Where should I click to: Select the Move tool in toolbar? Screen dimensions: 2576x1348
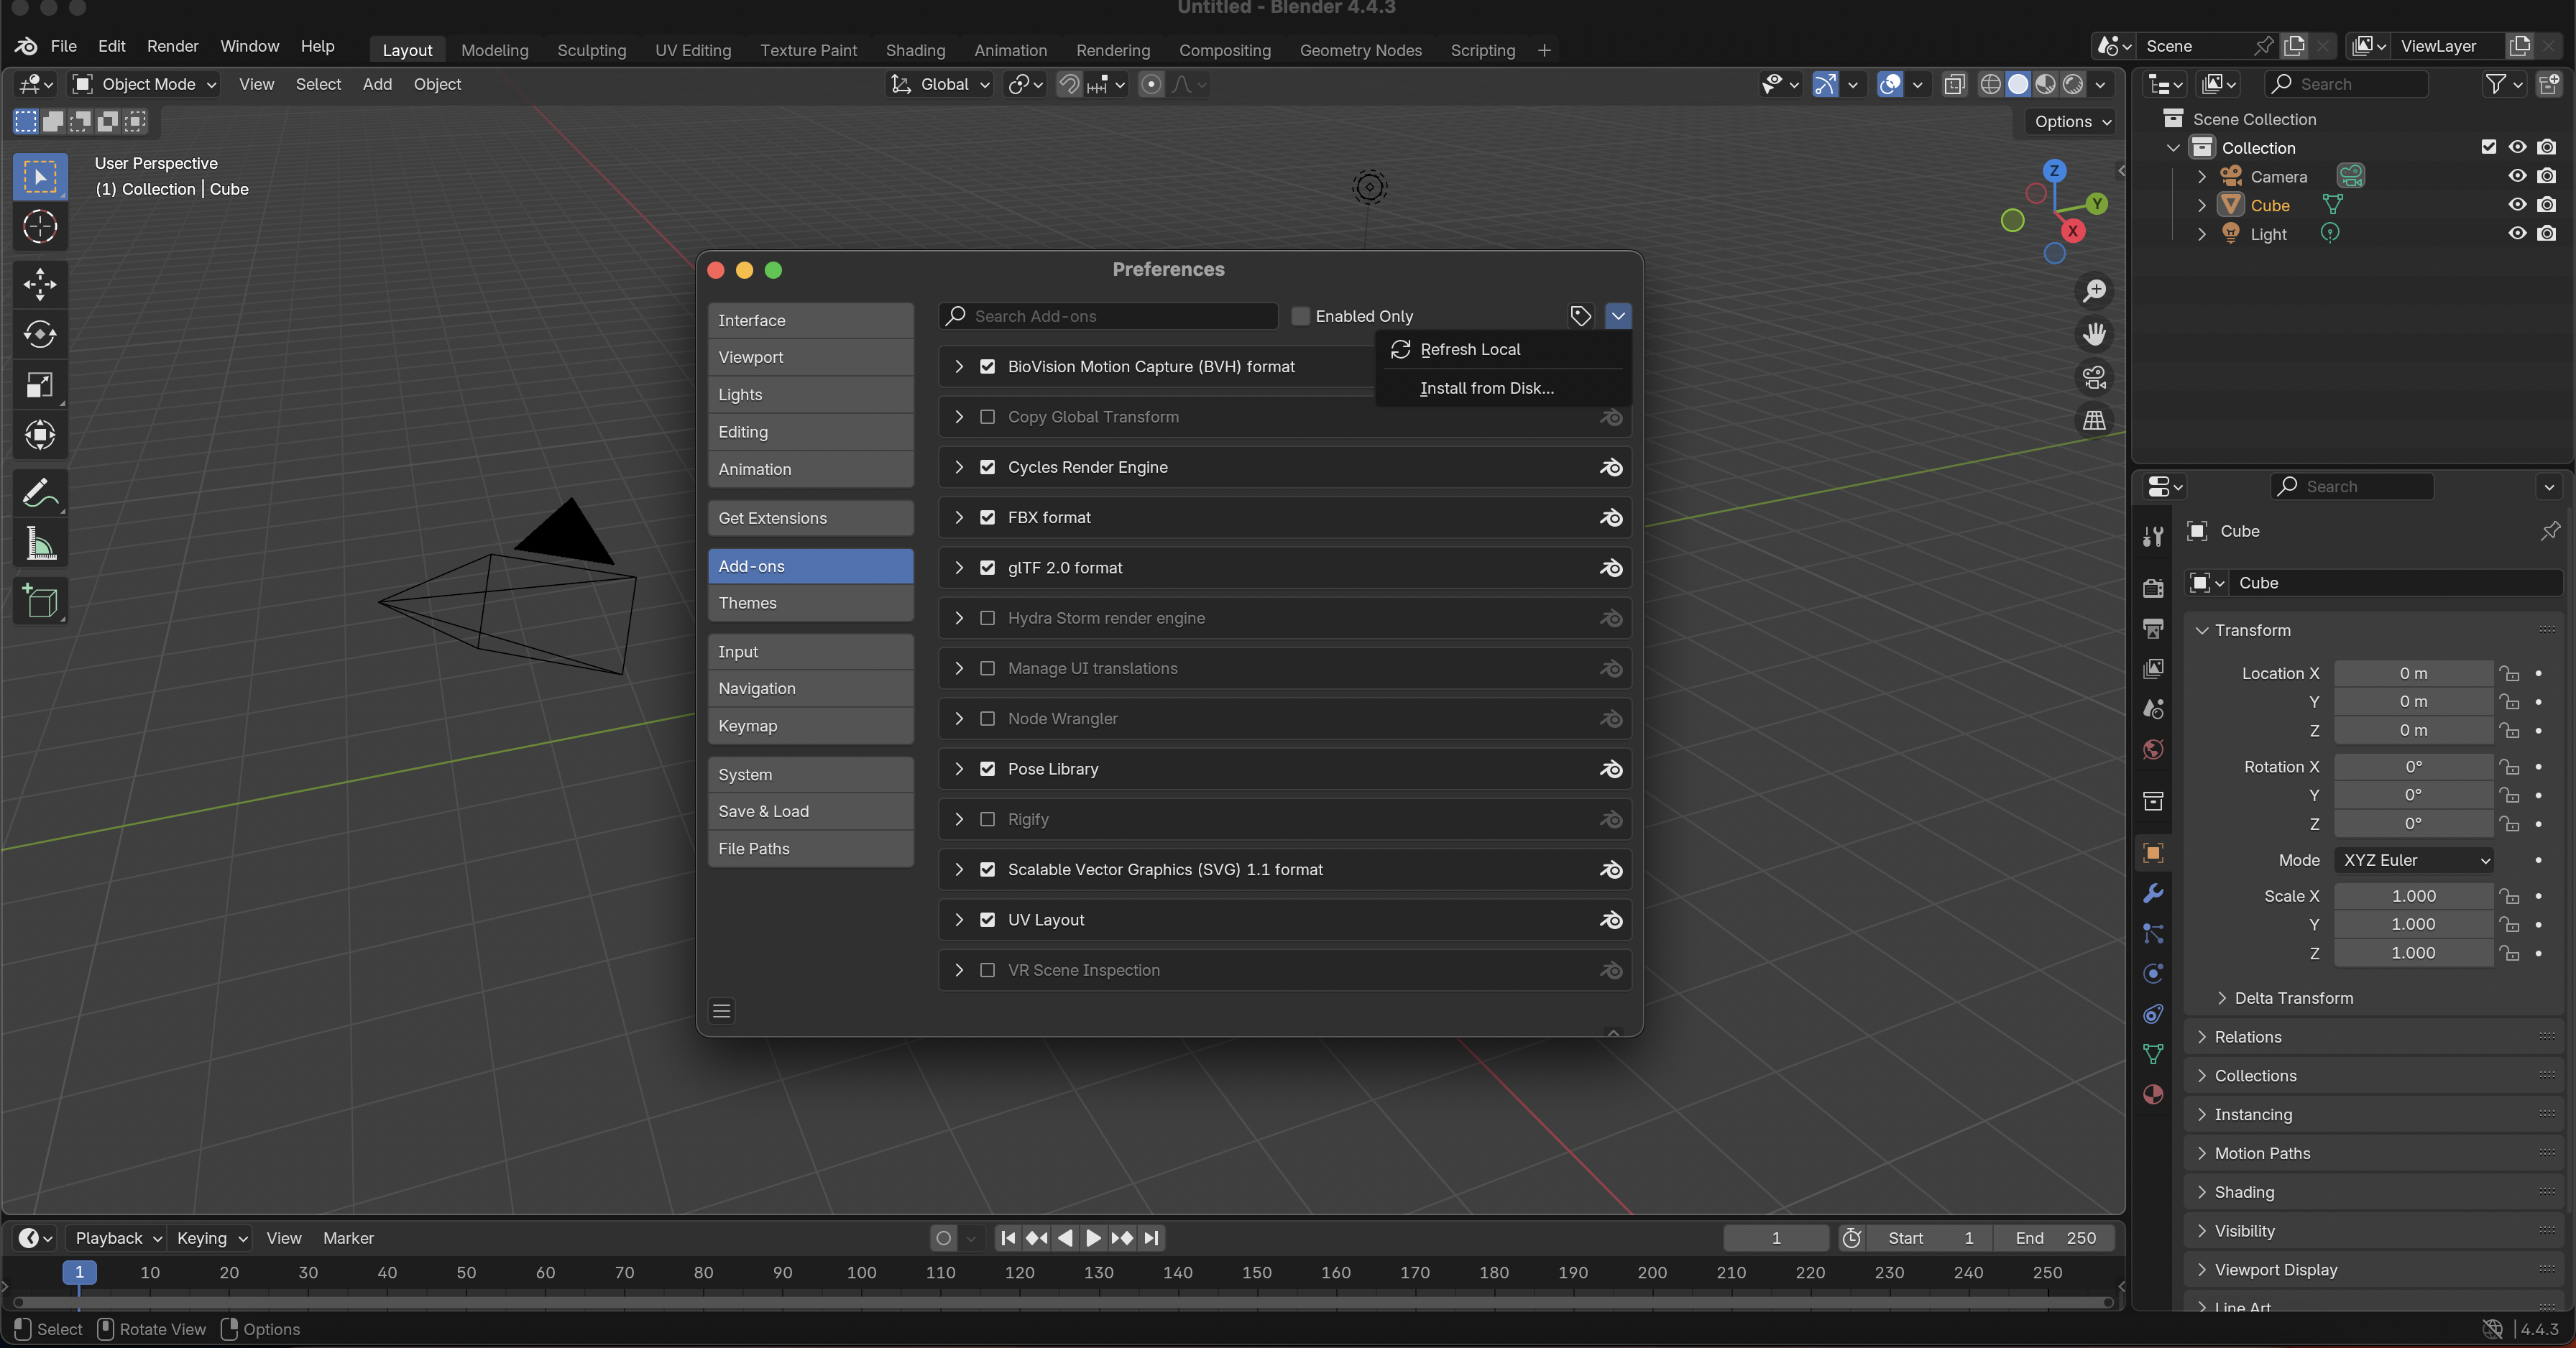[40, 284]
